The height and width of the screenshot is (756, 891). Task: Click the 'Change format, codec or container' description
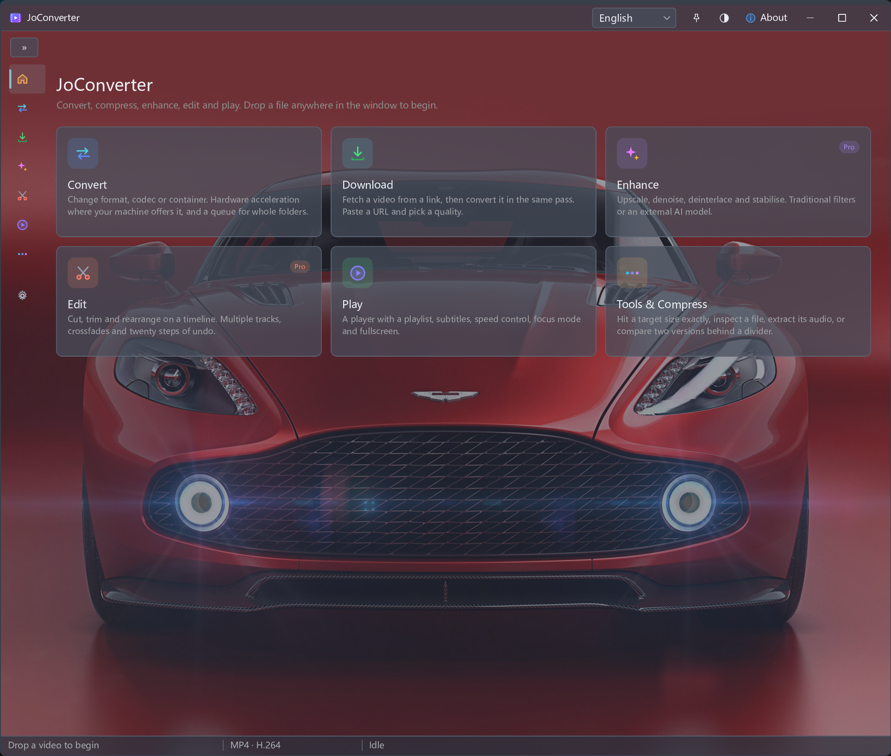click(188, 206)
